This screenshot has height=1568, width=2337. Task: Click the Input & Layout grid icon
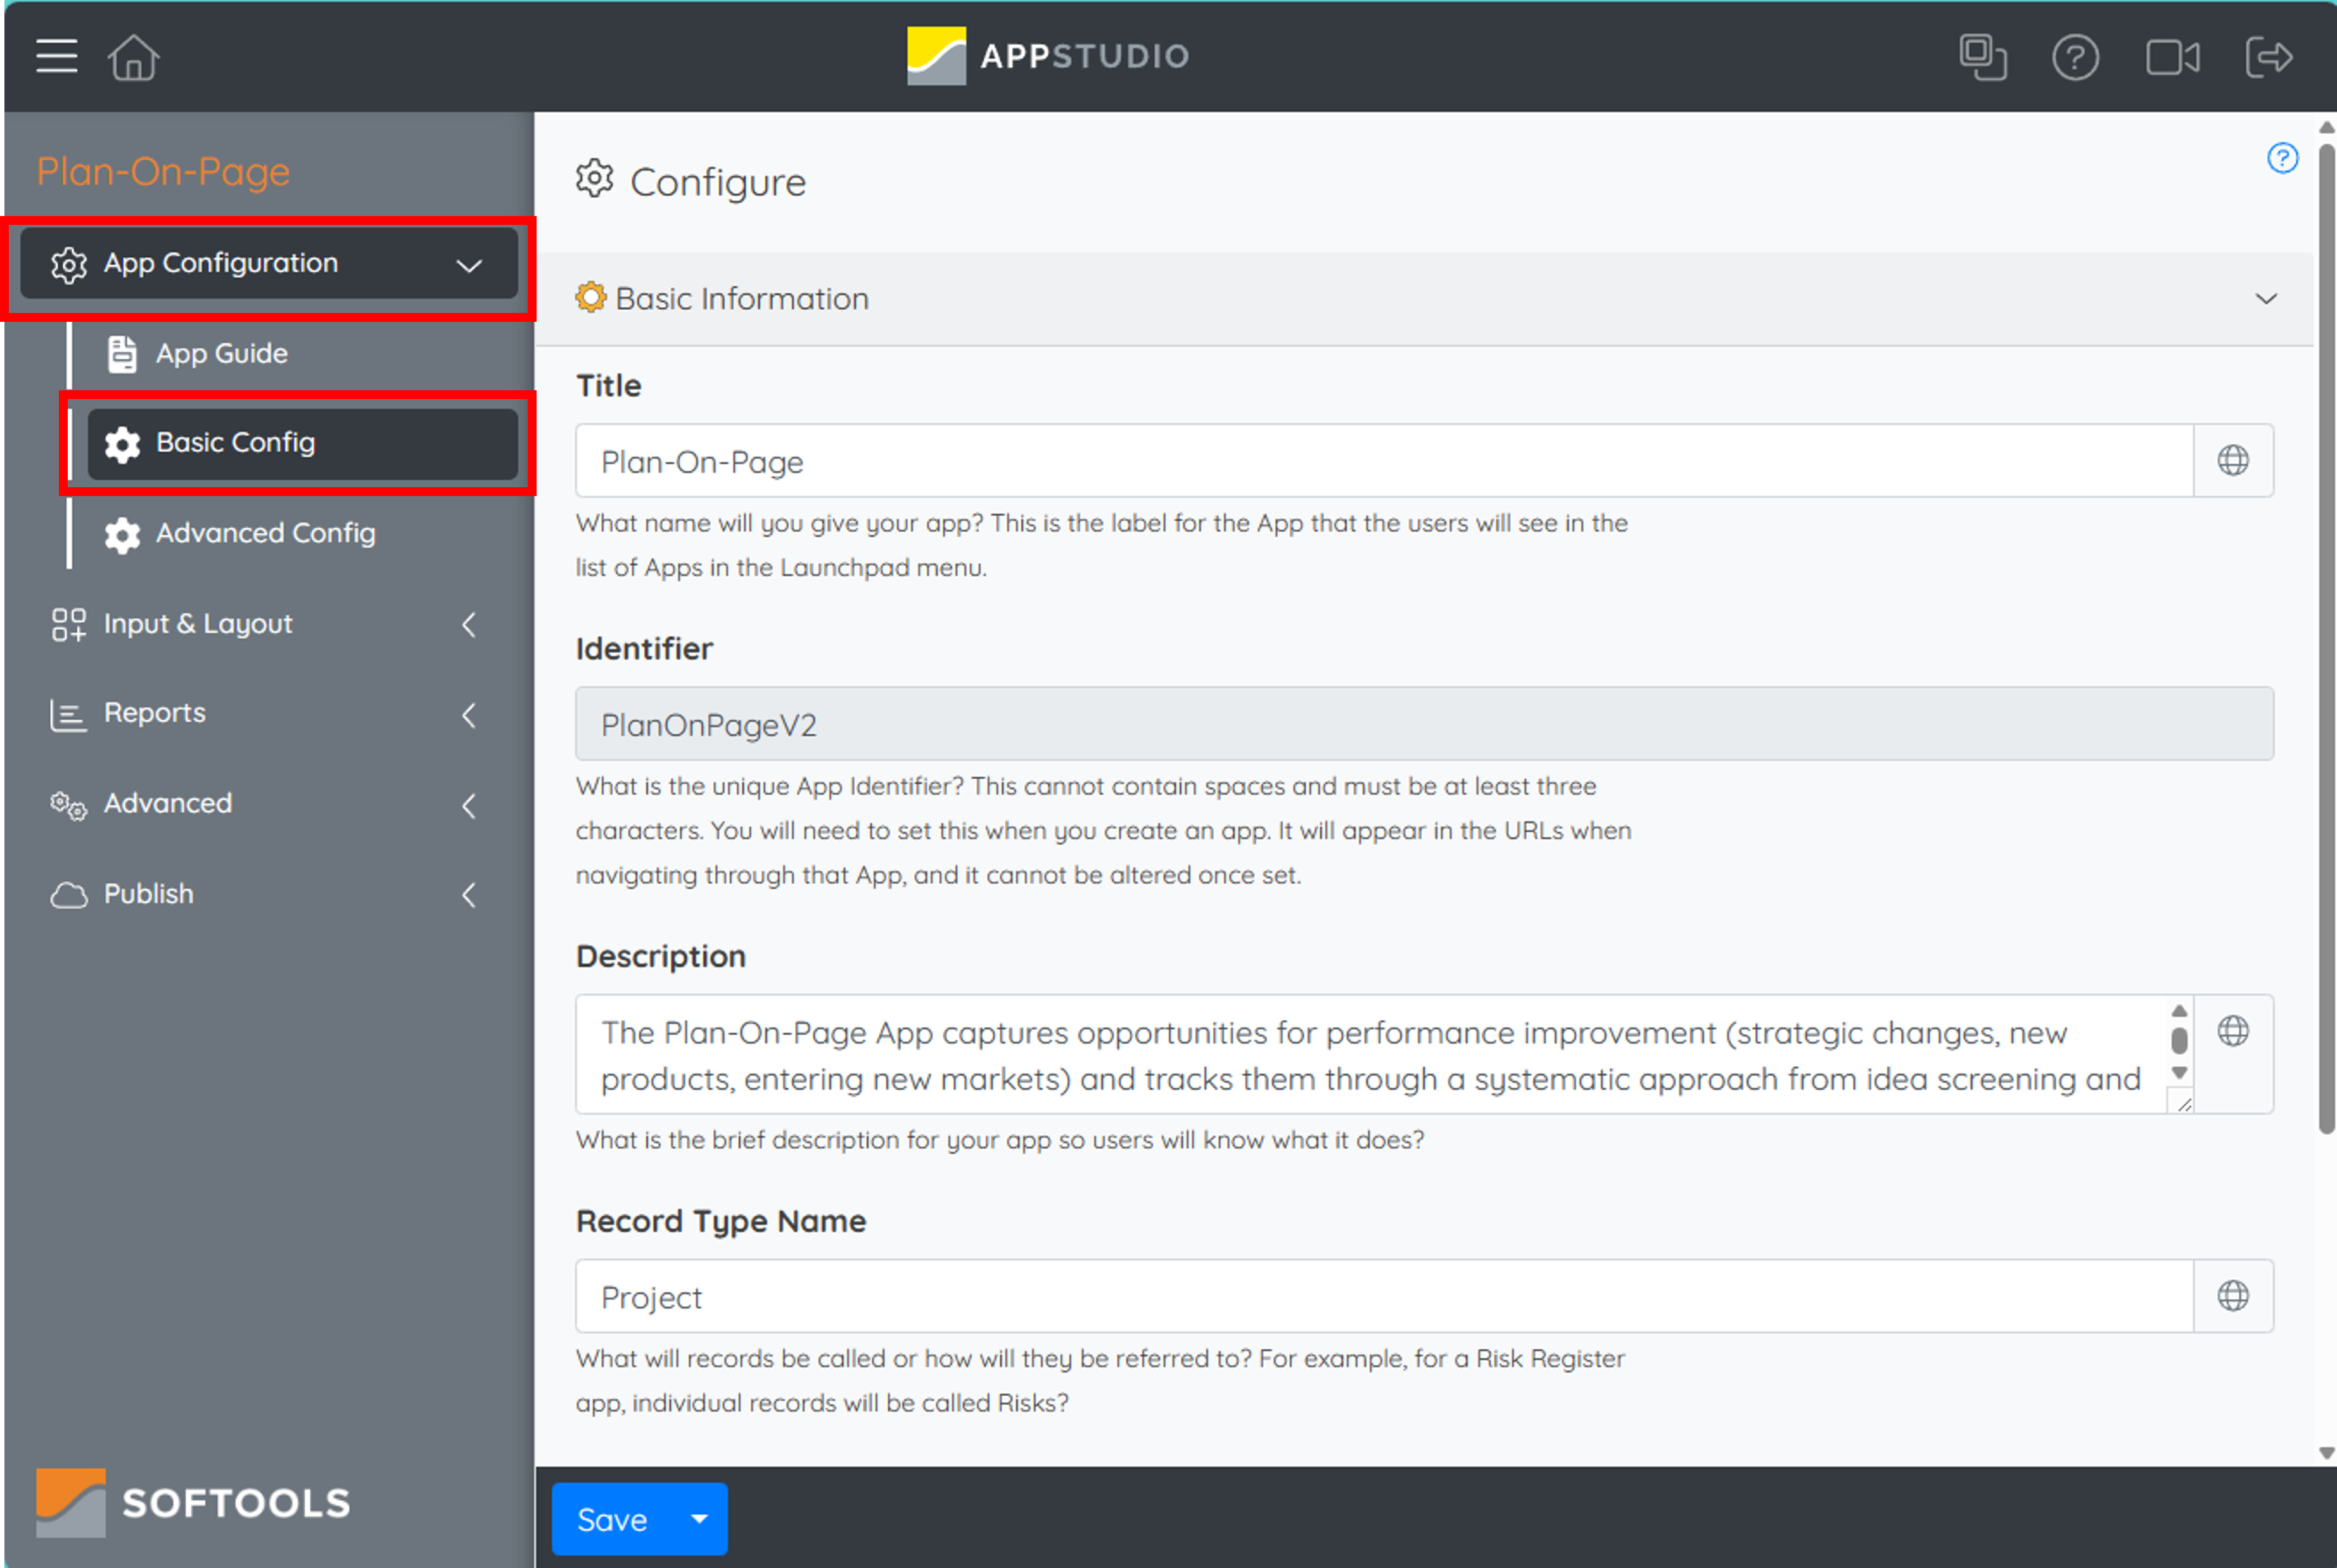click(x=69, y=624)
